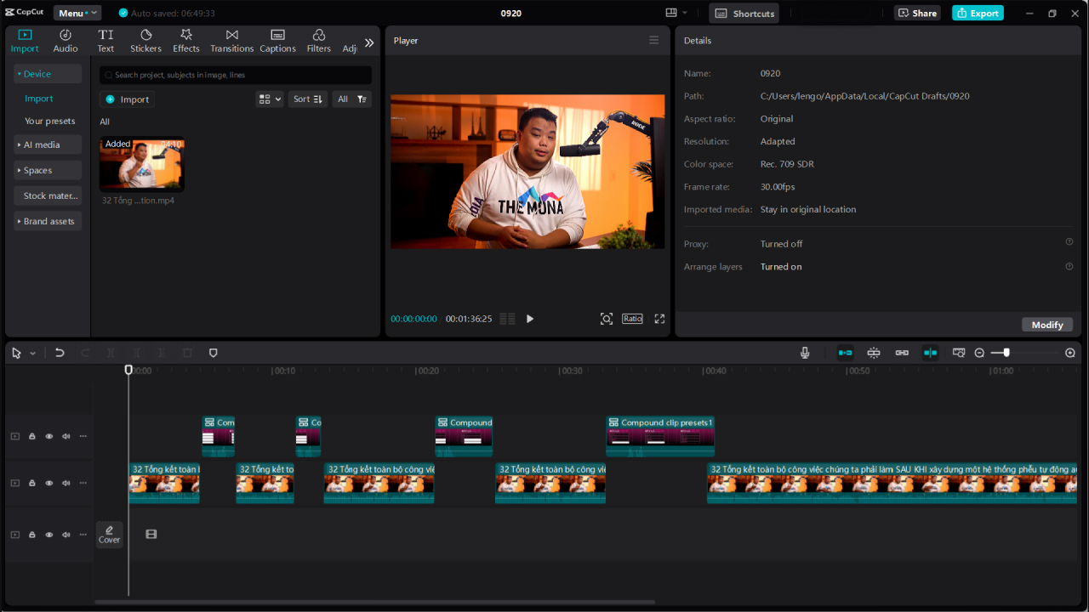
Task: Toggle clip linkage
Action: click(x=902, y=353)
